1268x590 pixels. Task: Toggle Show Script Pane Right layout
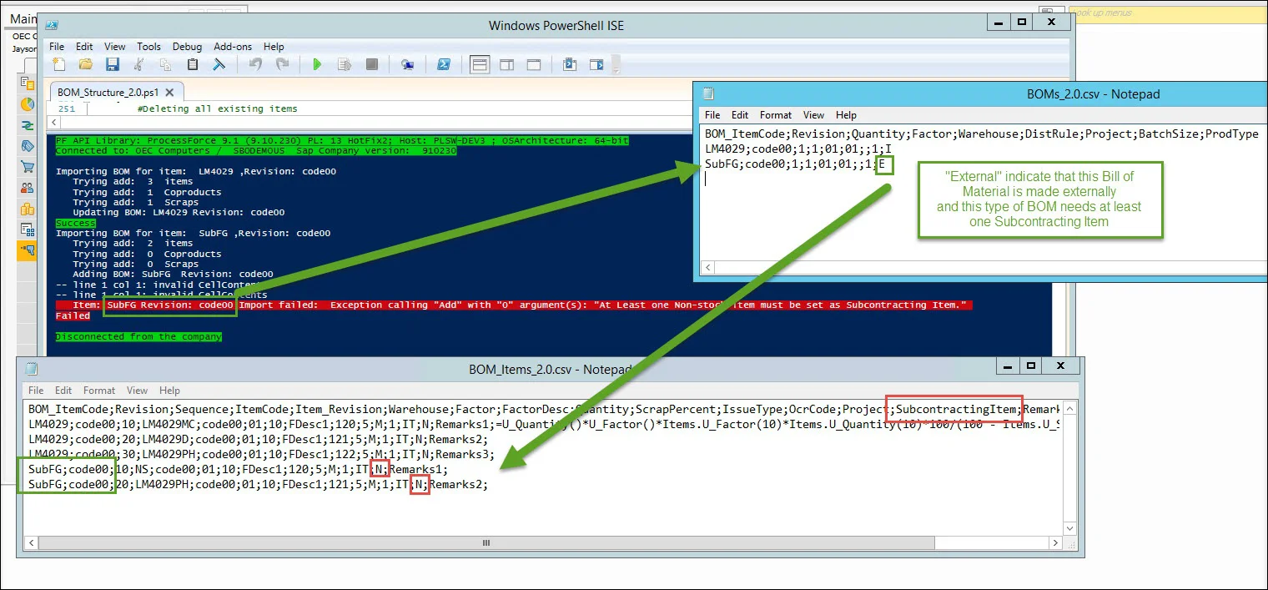(506, 64)
